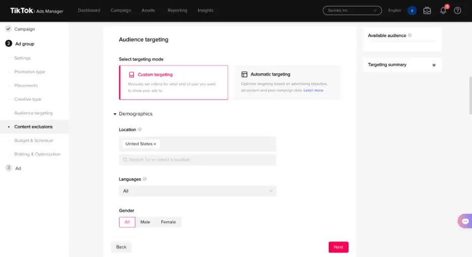Remove the United States location tag
The width and height of the screenshot is (472, 257).
pyautogui.click(x=155, y=144)
